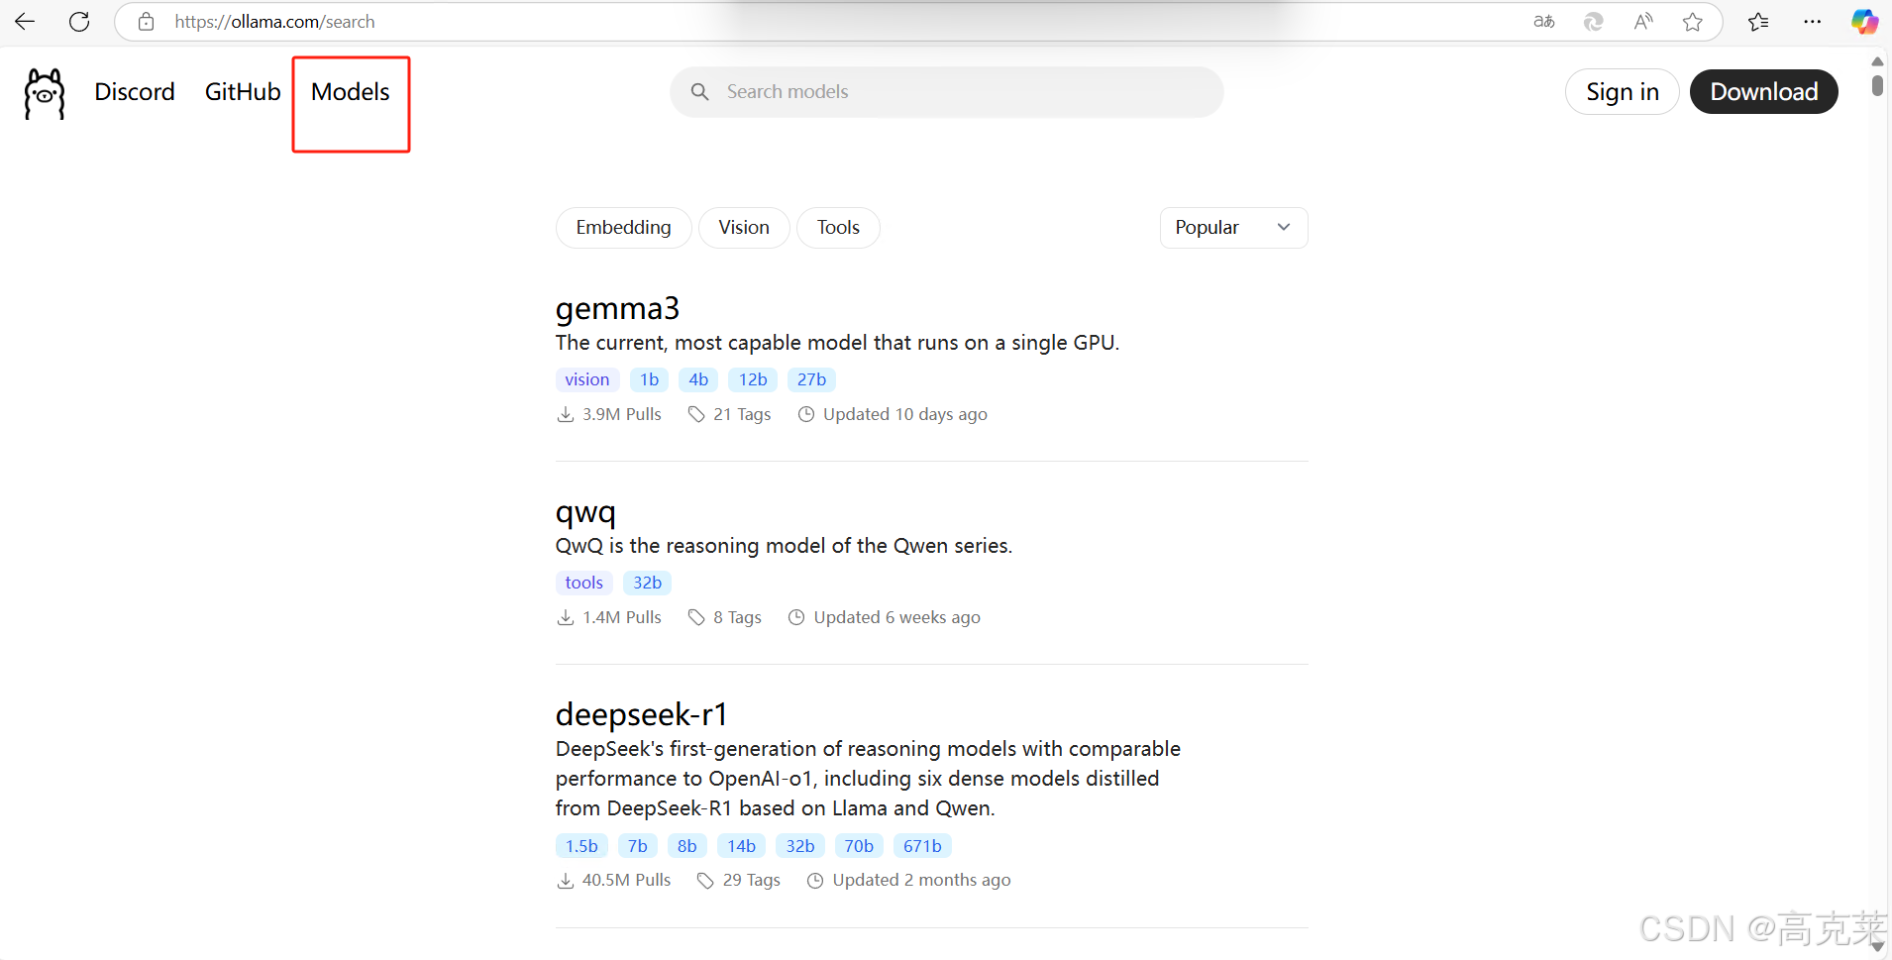Toggle the Embedding filter
1892x960 pixels.
point(623,227)
